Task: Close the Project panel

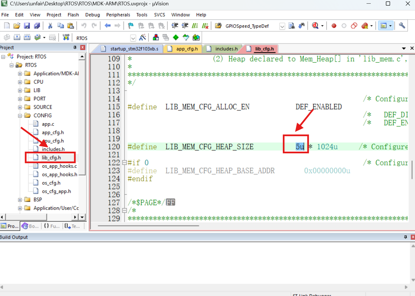Action: coord(83,47)
